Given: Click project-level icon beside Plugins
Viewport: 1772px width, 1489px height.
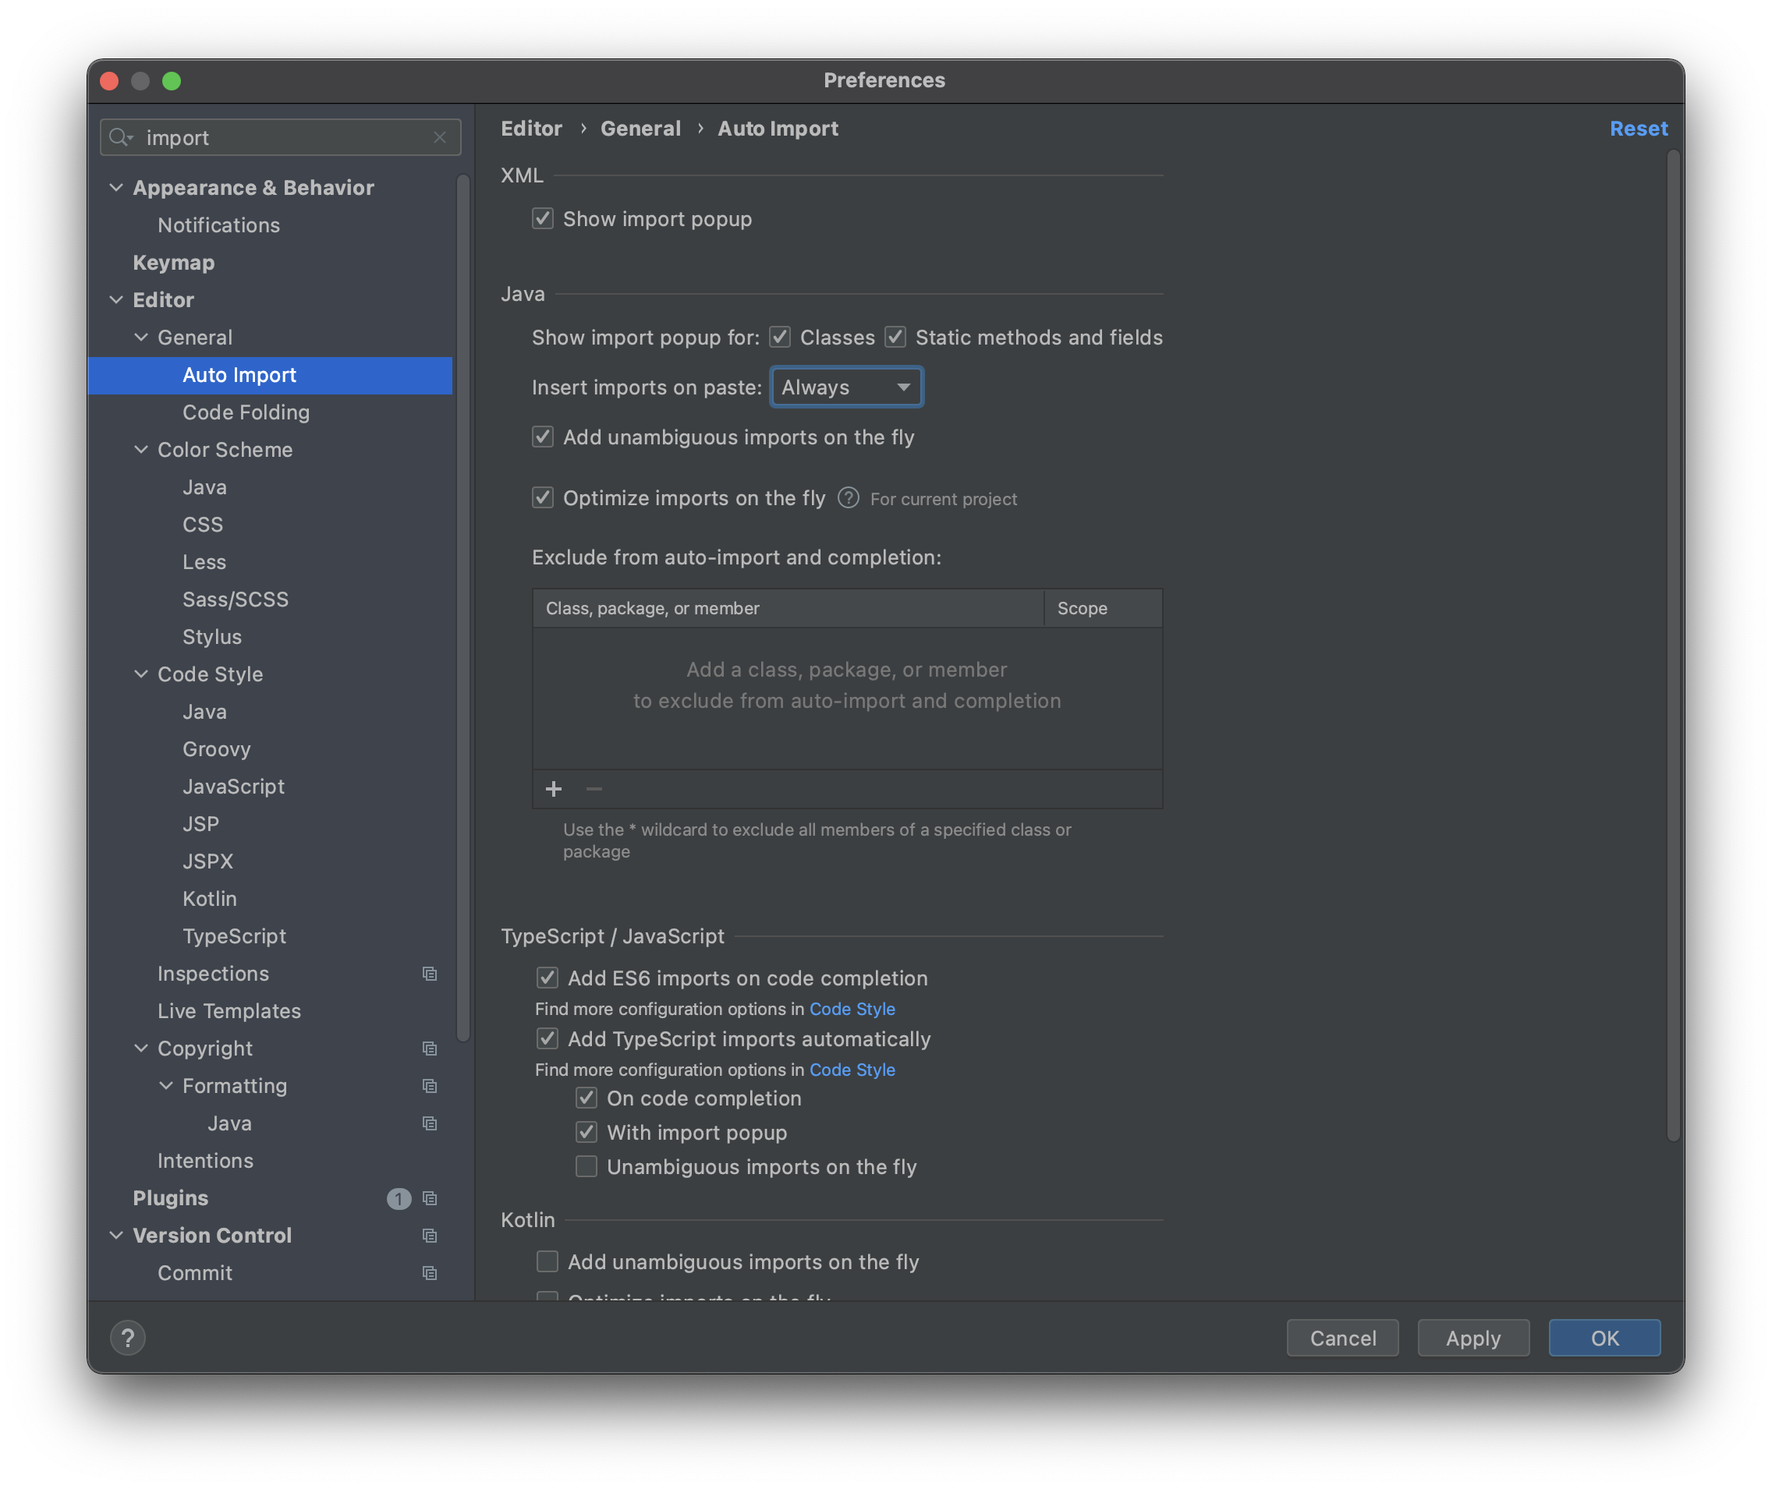Looking at the screenshot, I should point(429,1197).
